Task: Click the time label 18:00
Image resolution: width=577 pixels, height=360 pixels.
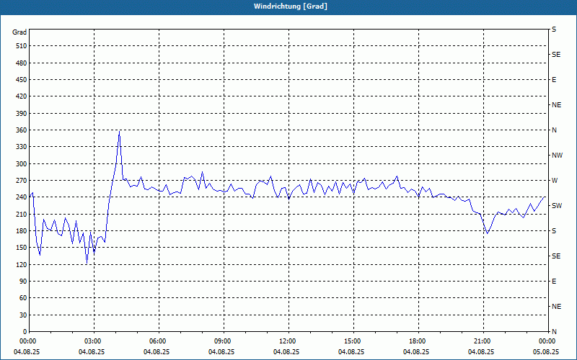Action: [x=417, y=341]
